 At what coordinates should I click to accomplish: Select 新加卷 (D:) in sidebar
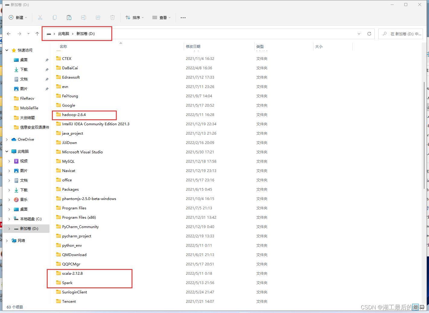[x=29, y=229]
